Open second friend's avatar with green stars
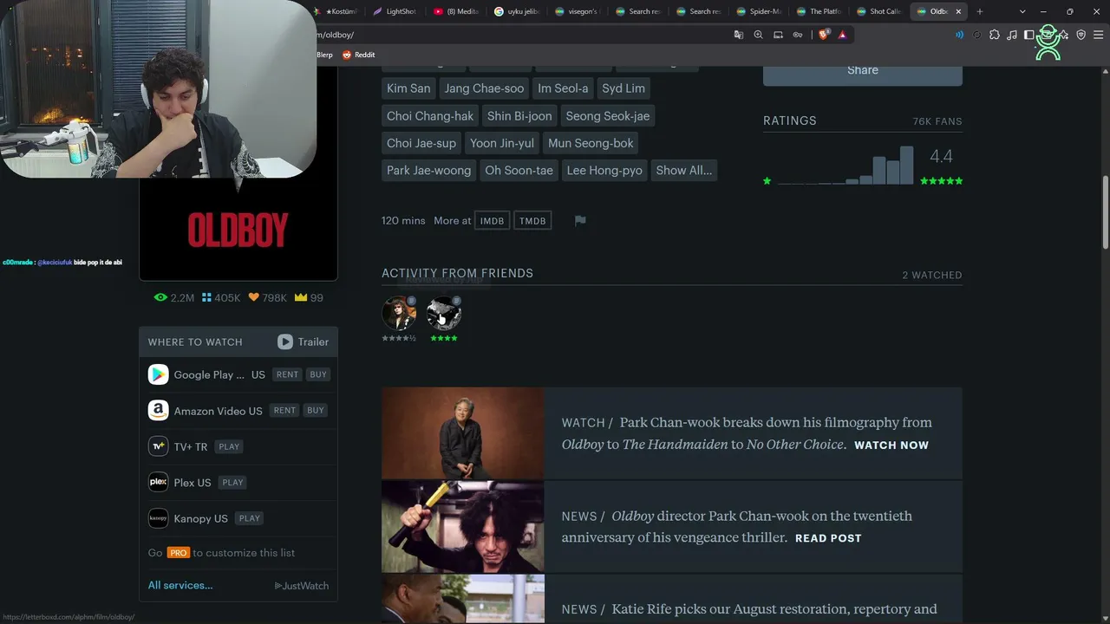 click(444, 313)
